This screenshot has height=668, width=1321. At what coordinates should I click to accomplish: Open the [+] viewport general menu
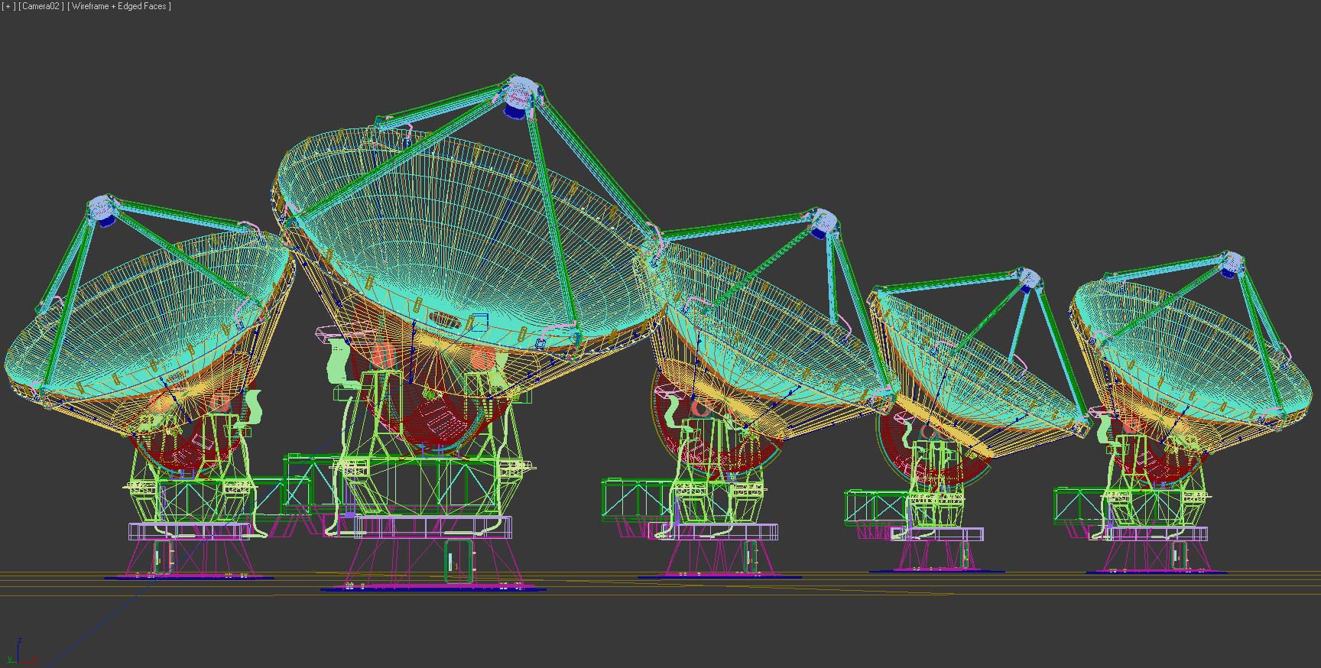tap(9, 6)
